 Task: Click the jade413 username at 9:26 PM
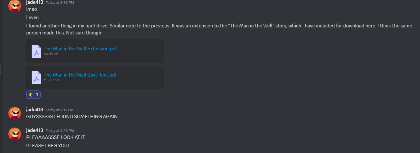click(35, 130)
